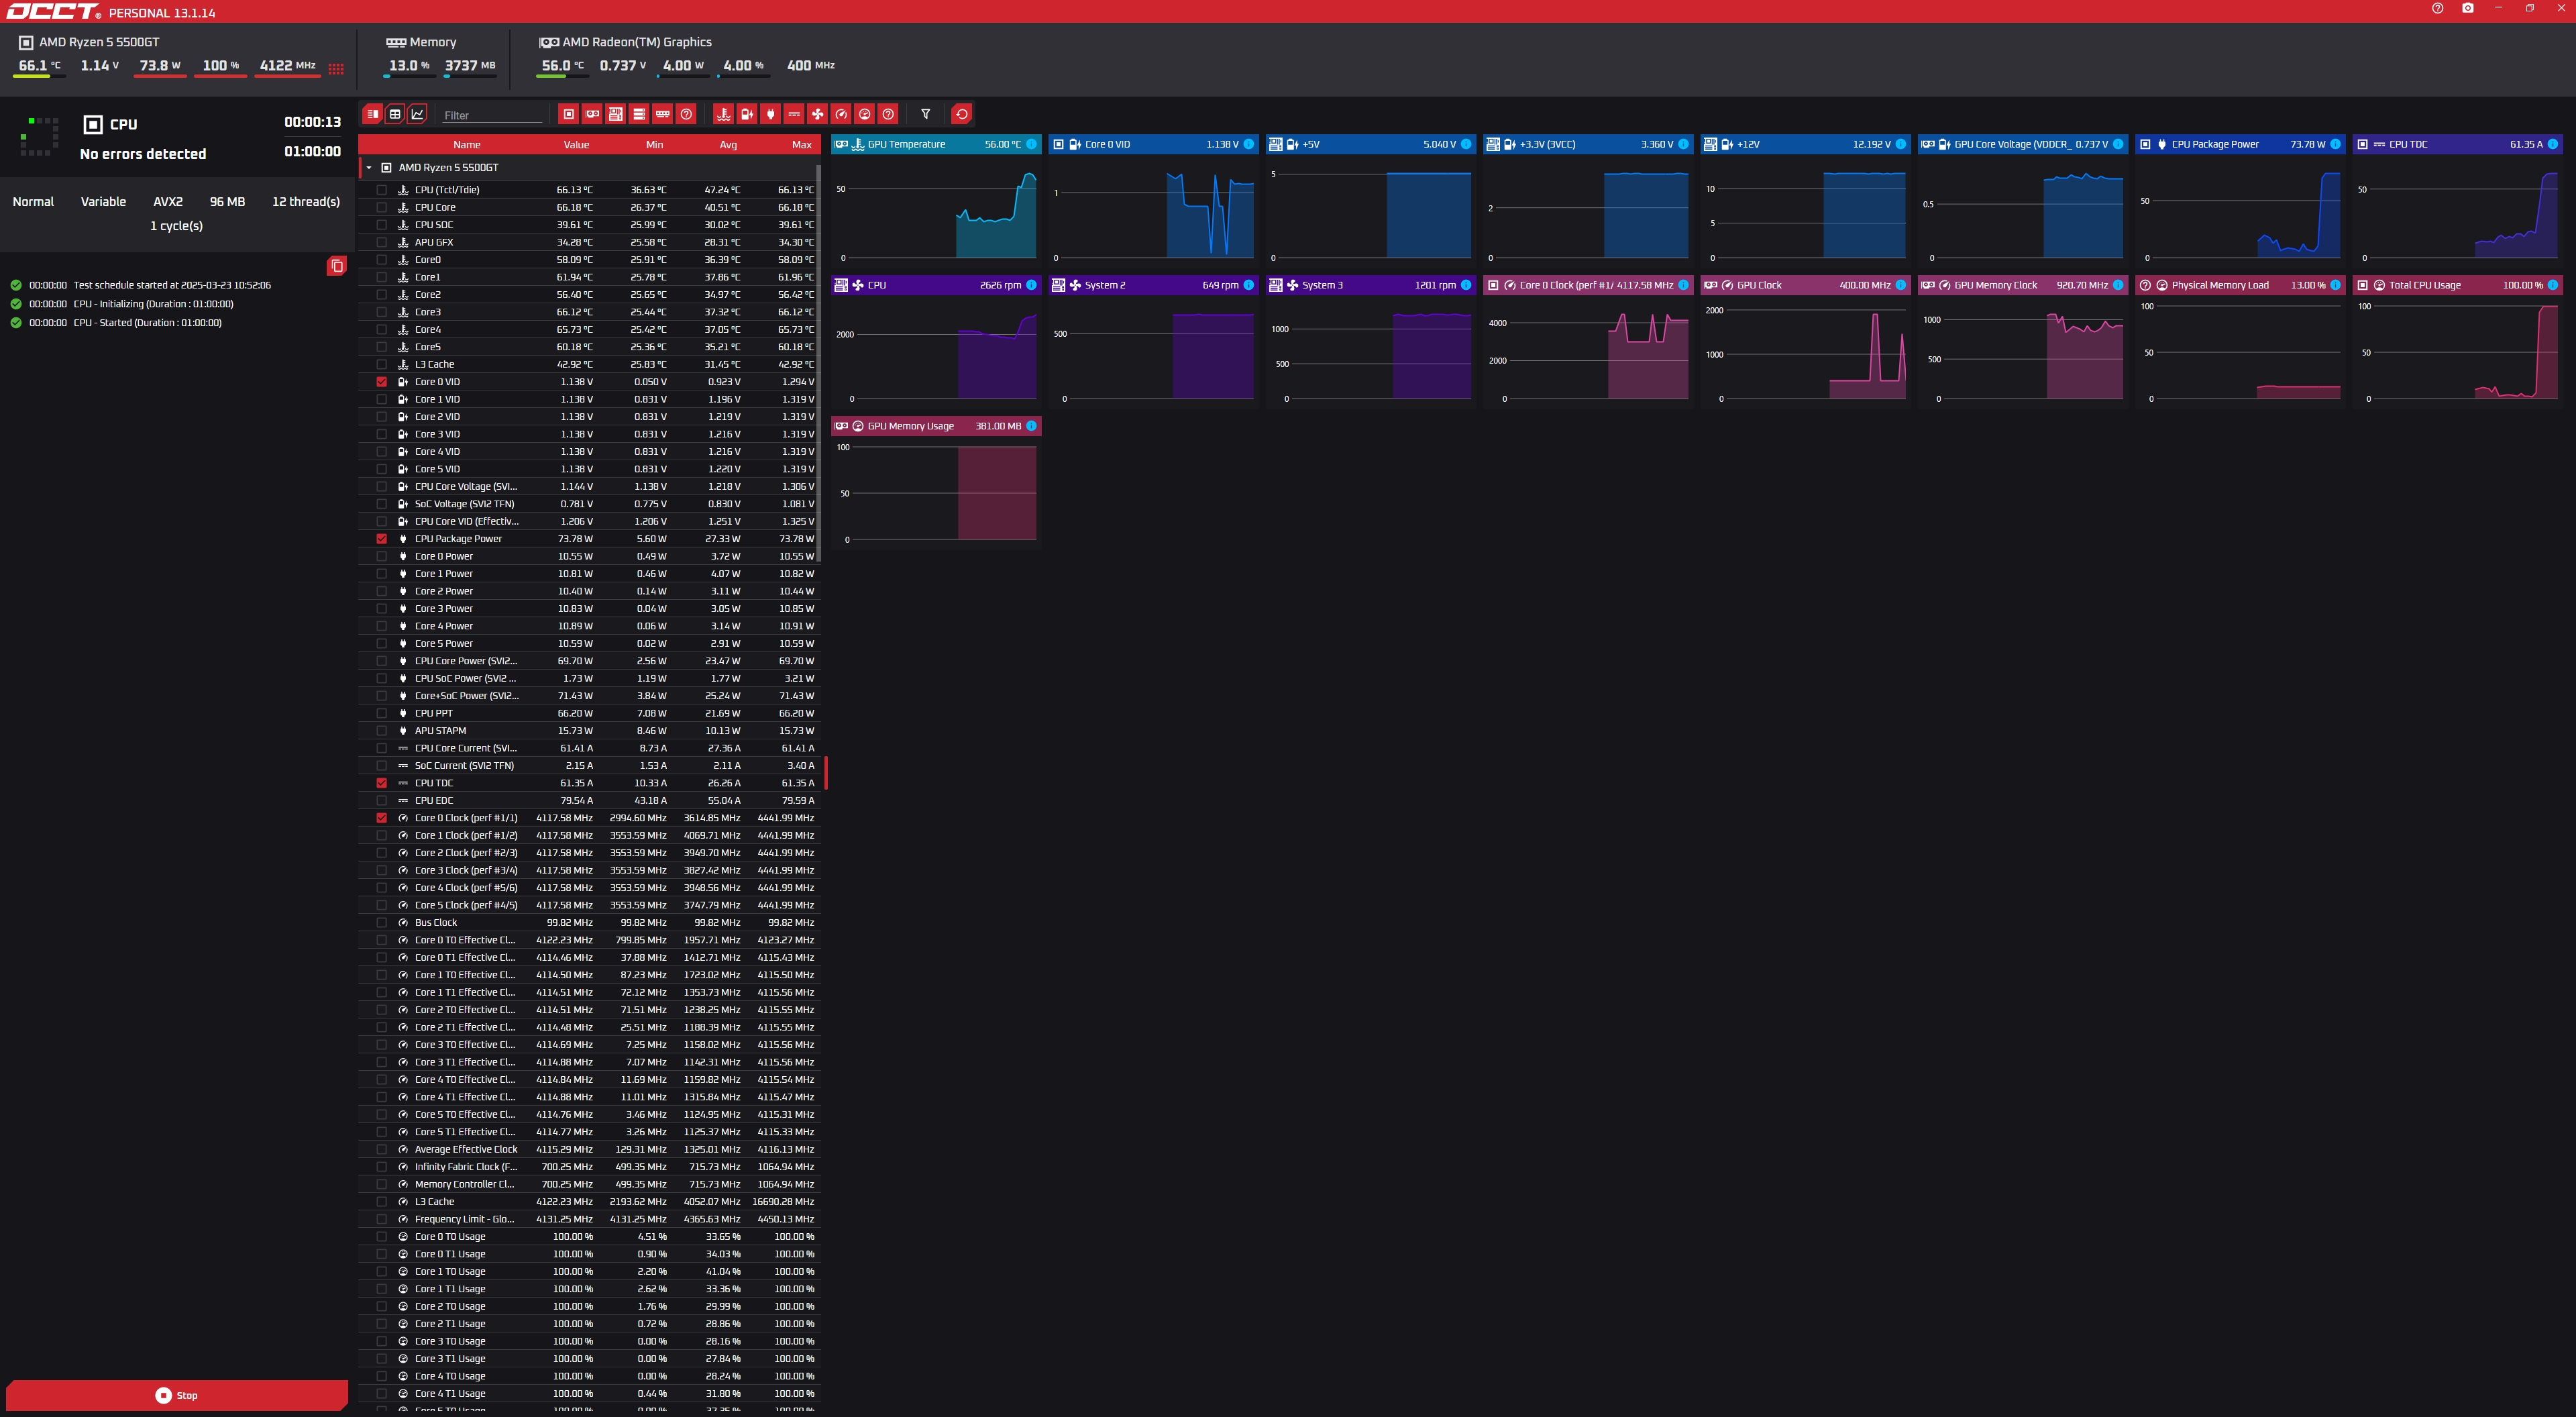The width and height of the screenshot is (2576, 1417).
Task: Click the Physical Memory Load graph header
Action: click(x=2240, y=285)
